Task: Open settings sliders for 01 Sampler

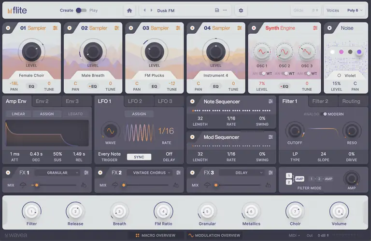Action: point(56,28)
